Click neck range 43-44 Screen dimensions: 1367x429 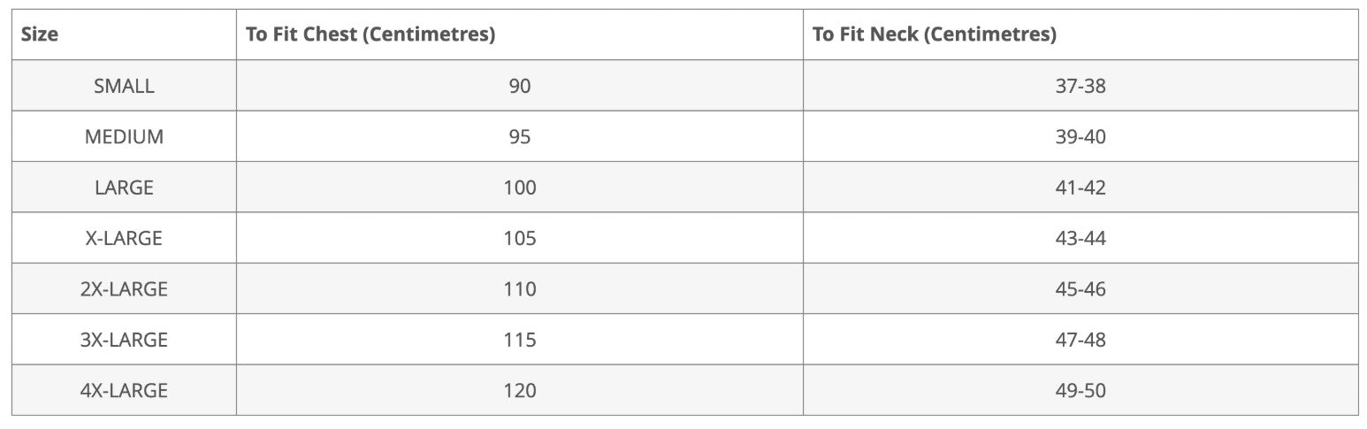tap(1081, 238)
